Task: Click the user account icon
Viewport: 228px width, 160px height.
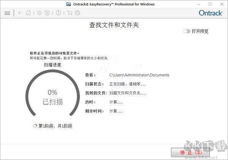Action: click(78, 13)
